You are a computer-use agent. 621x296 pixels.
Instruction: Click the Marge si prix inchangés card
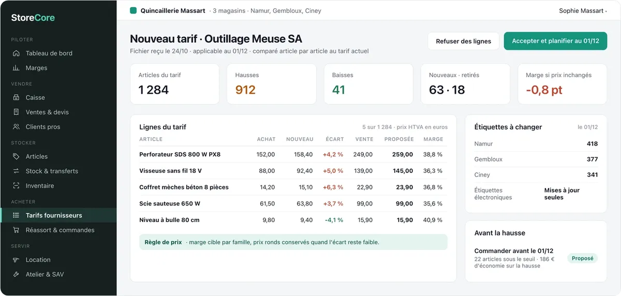pos(562,84)
